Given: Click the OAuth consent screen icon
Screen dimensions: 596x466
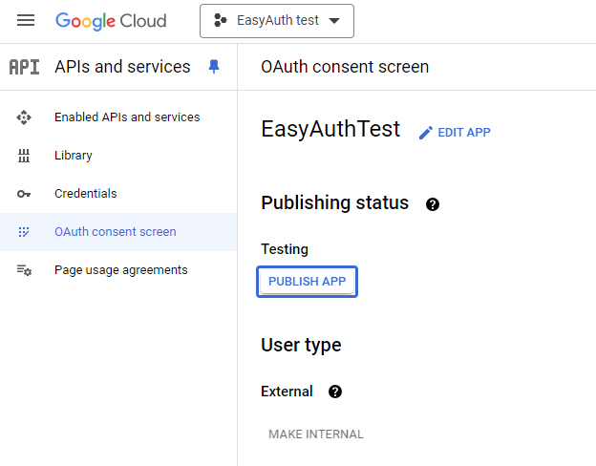Looking at the screenshot, I should [x=25, y=232].
